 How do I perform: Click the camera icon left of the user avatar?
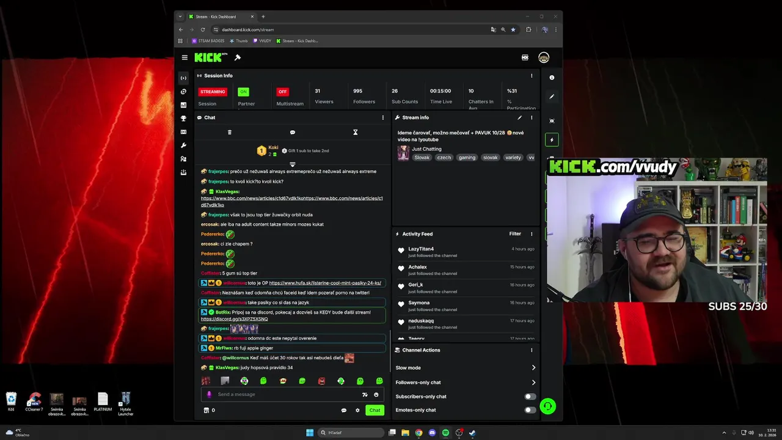525,57
